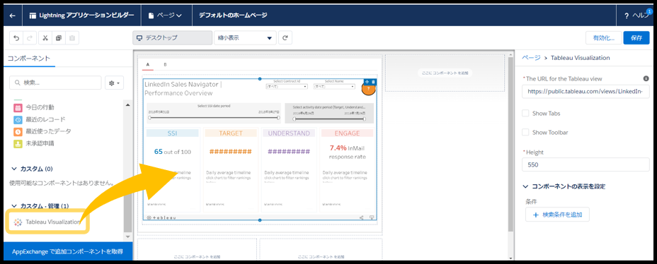This screenshot has height=264, width=657.
Task: Click the URL field info icon
Action: (x=646, y=78)
